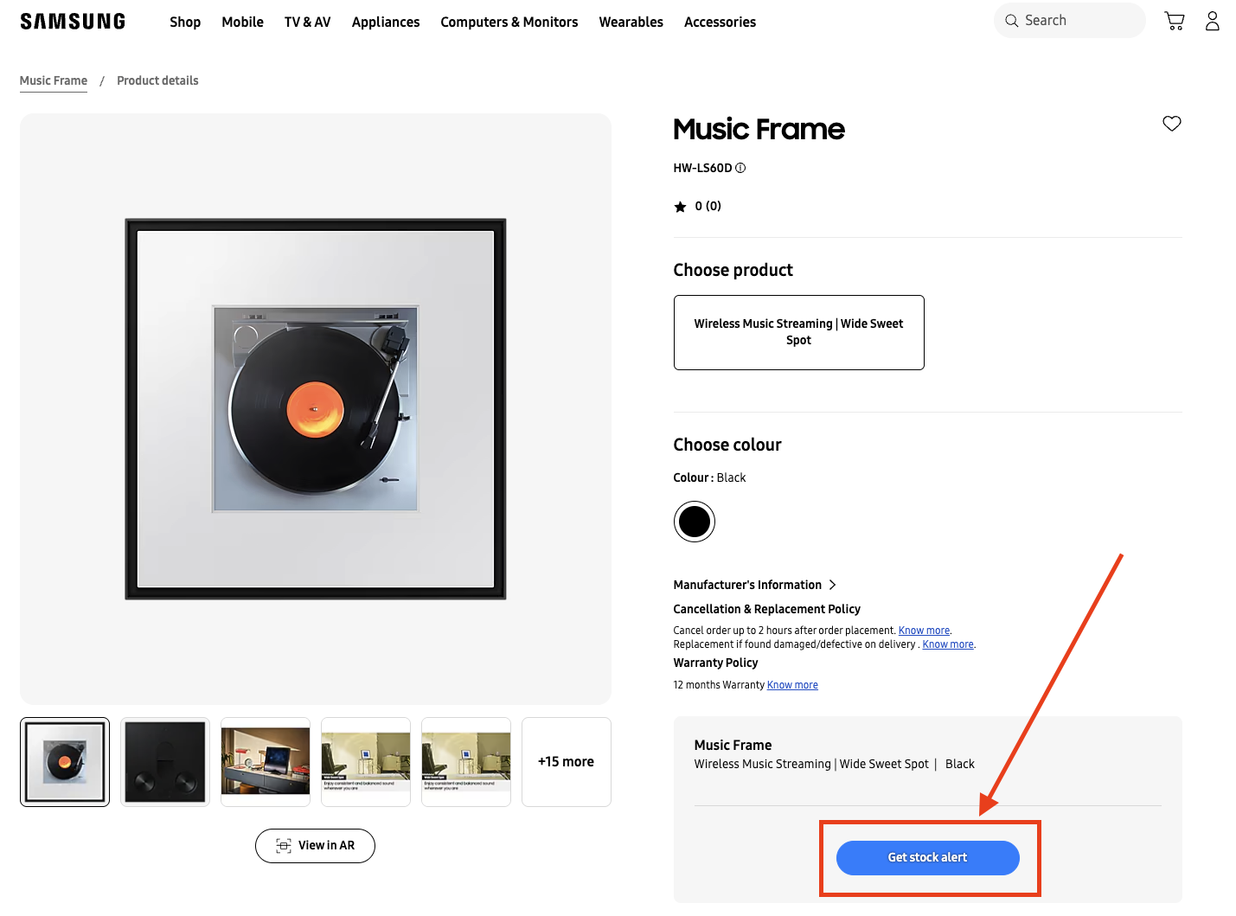The height and width of the screenshot is (916, 1236).
Task: Click the AR icon inside View in AR button
Action: pos(283,845)
